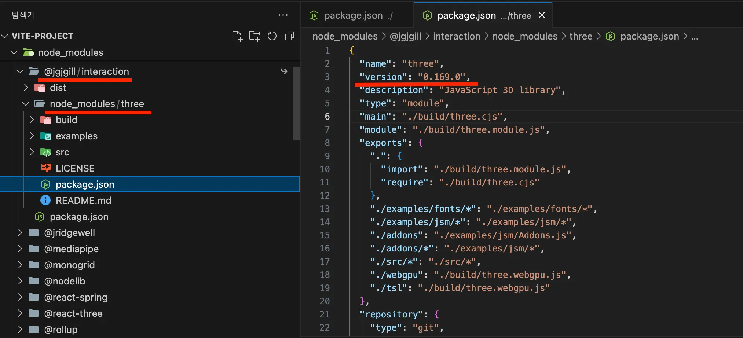The width and height of the screenshot is (743, 338).
Task: Click the JSON icon on the active tab
Action: coord(427,15)
